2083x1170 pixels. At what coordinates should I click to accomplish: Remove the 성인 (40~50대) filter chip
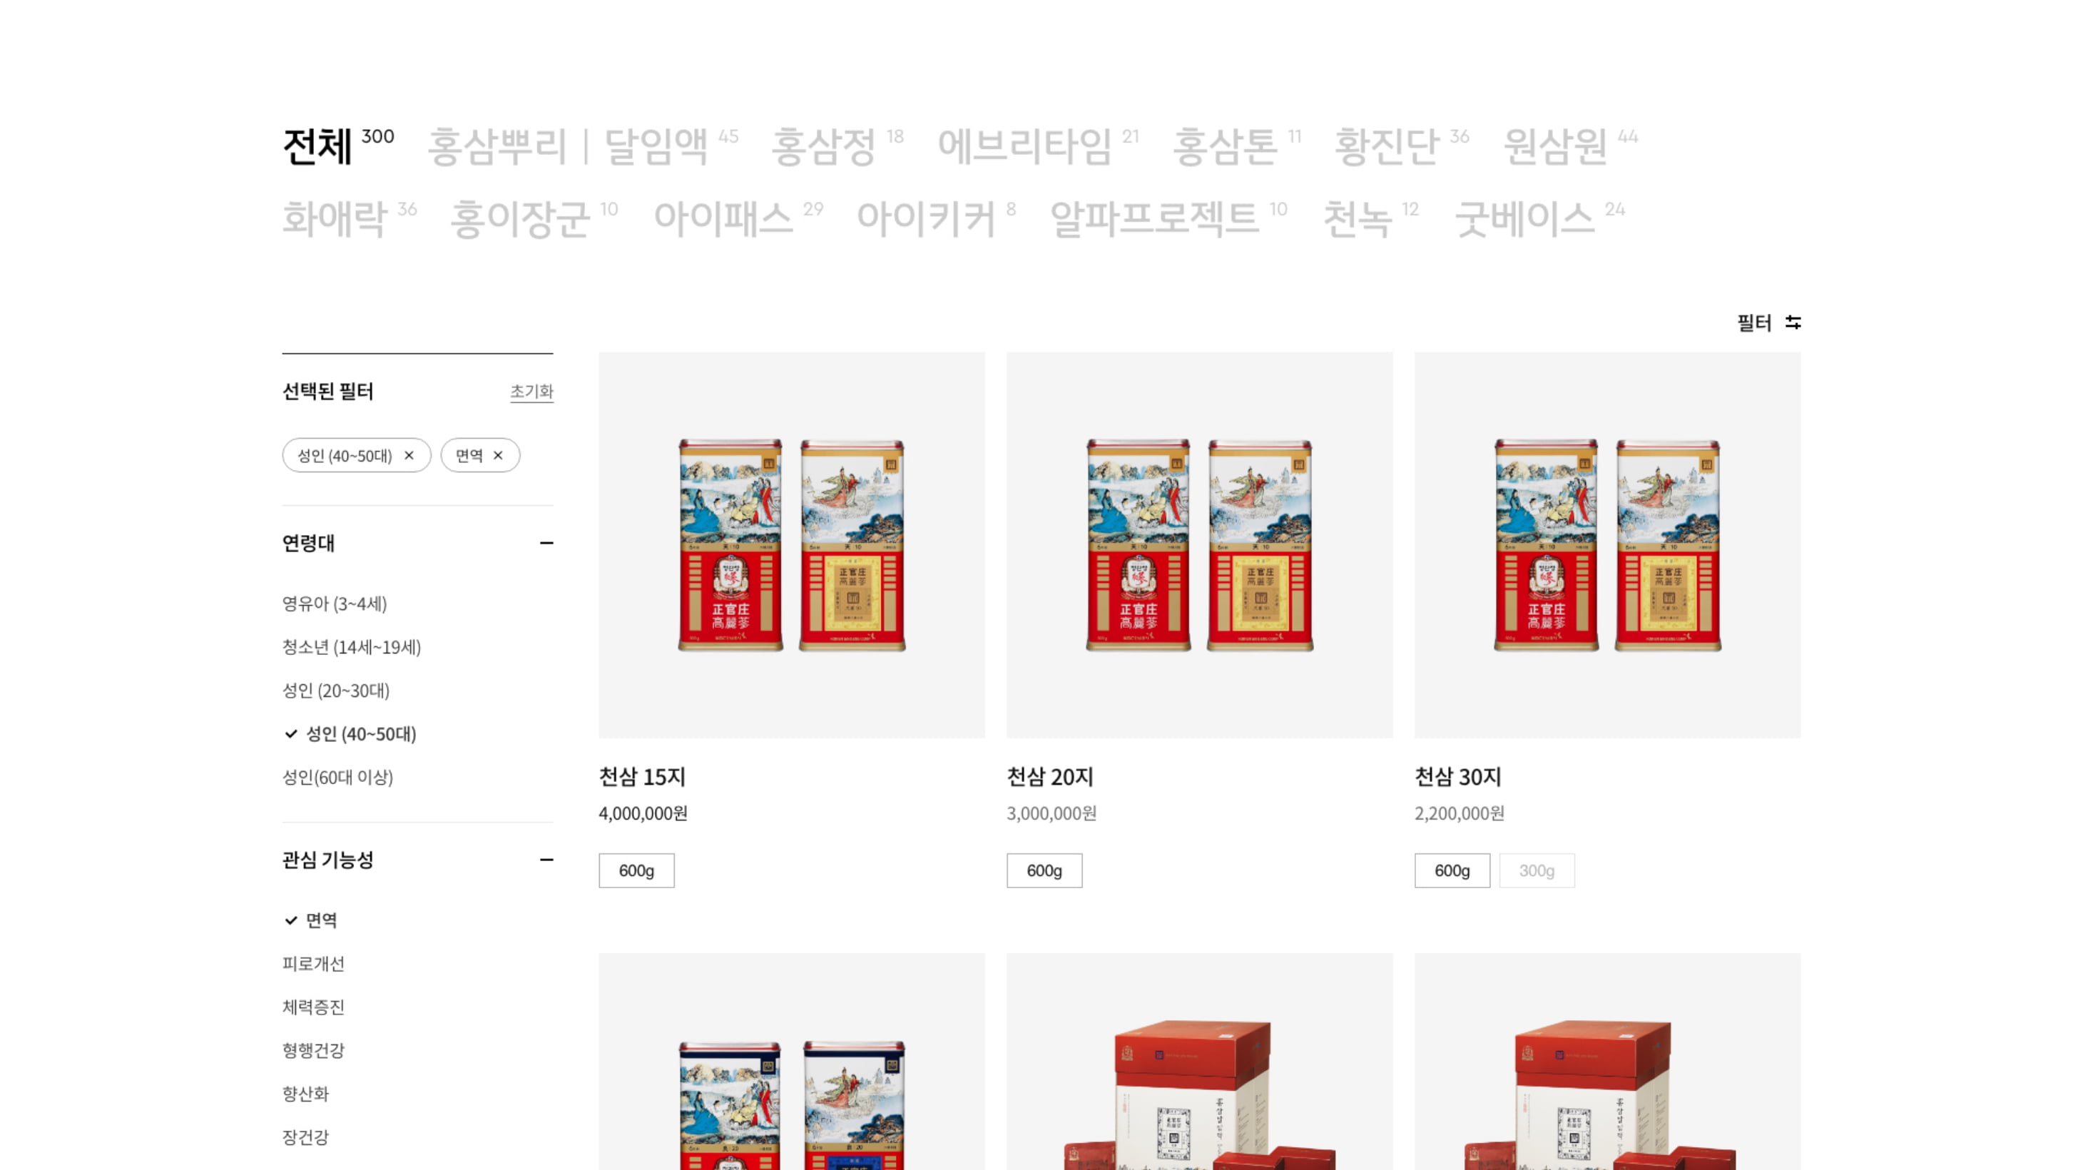(x=409, y=455)
